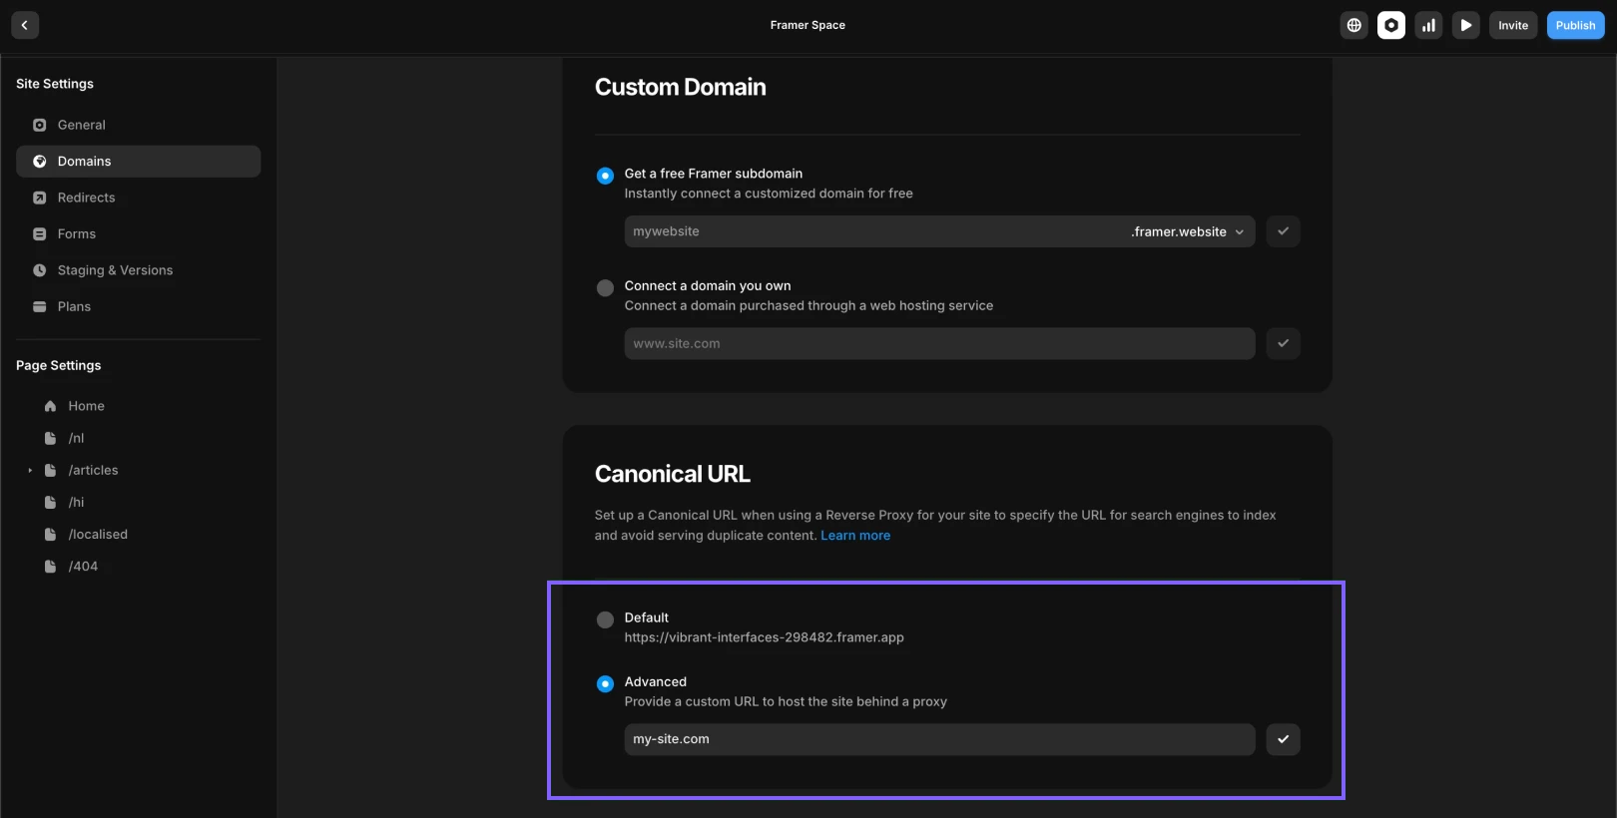Click the my-site.com canonical URL field
The width and height of the screenshot is (1617, 818).
click(x=940, y=739)
